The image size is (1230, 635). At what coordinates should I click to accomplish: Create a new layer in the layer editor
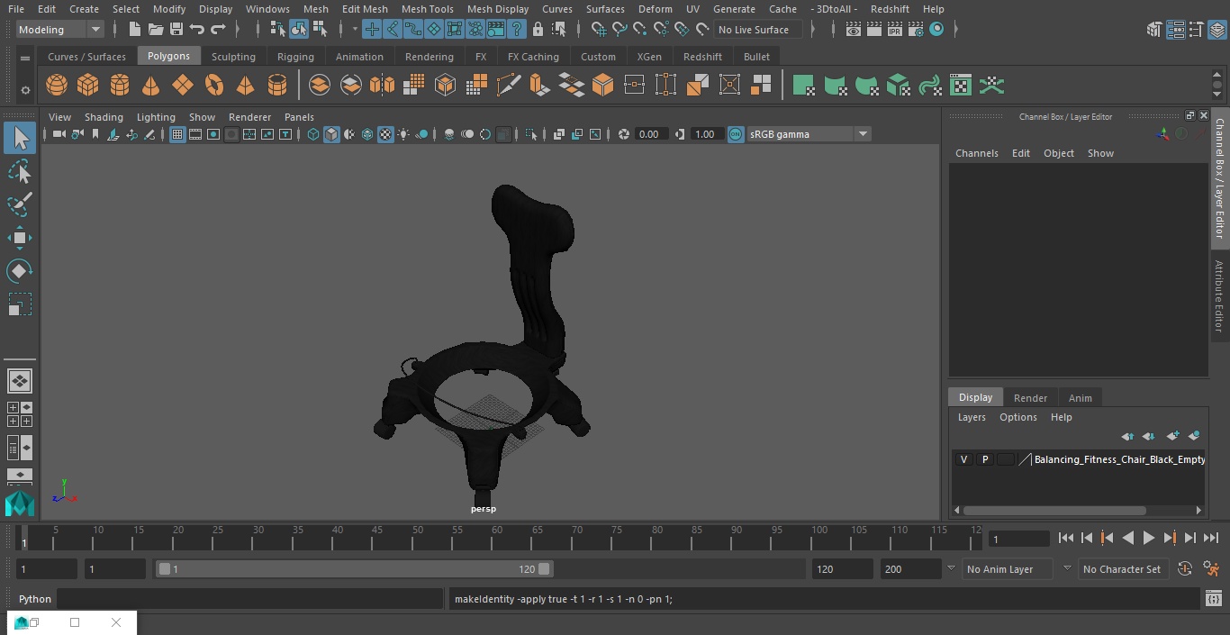(1172, 436)
